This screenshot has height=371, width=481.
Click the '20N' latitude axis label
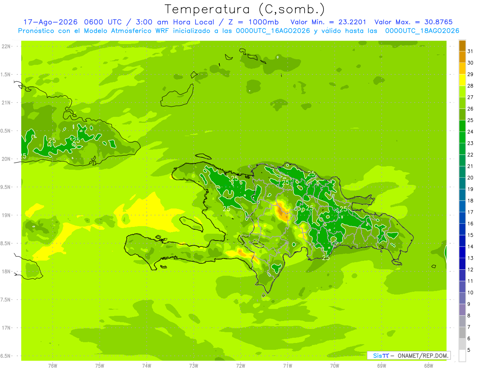pos(6,159)
